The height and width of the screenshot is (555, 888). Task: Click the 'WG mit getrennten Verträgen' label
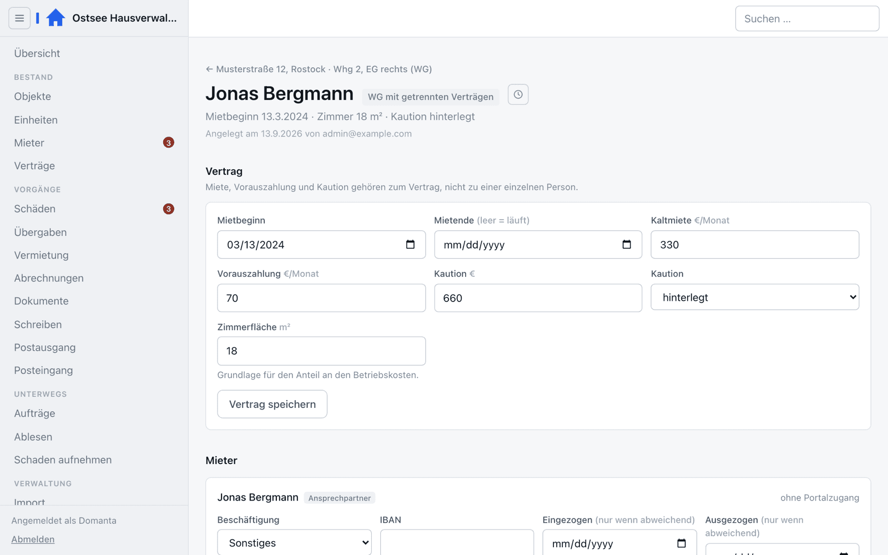[431, 97]
